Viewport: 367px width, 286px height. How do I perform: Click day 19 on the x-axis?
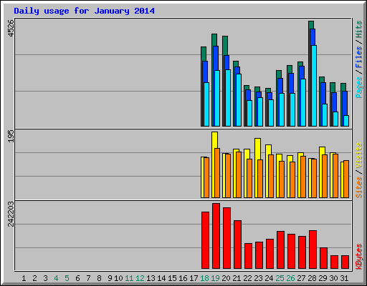point(215,278)
